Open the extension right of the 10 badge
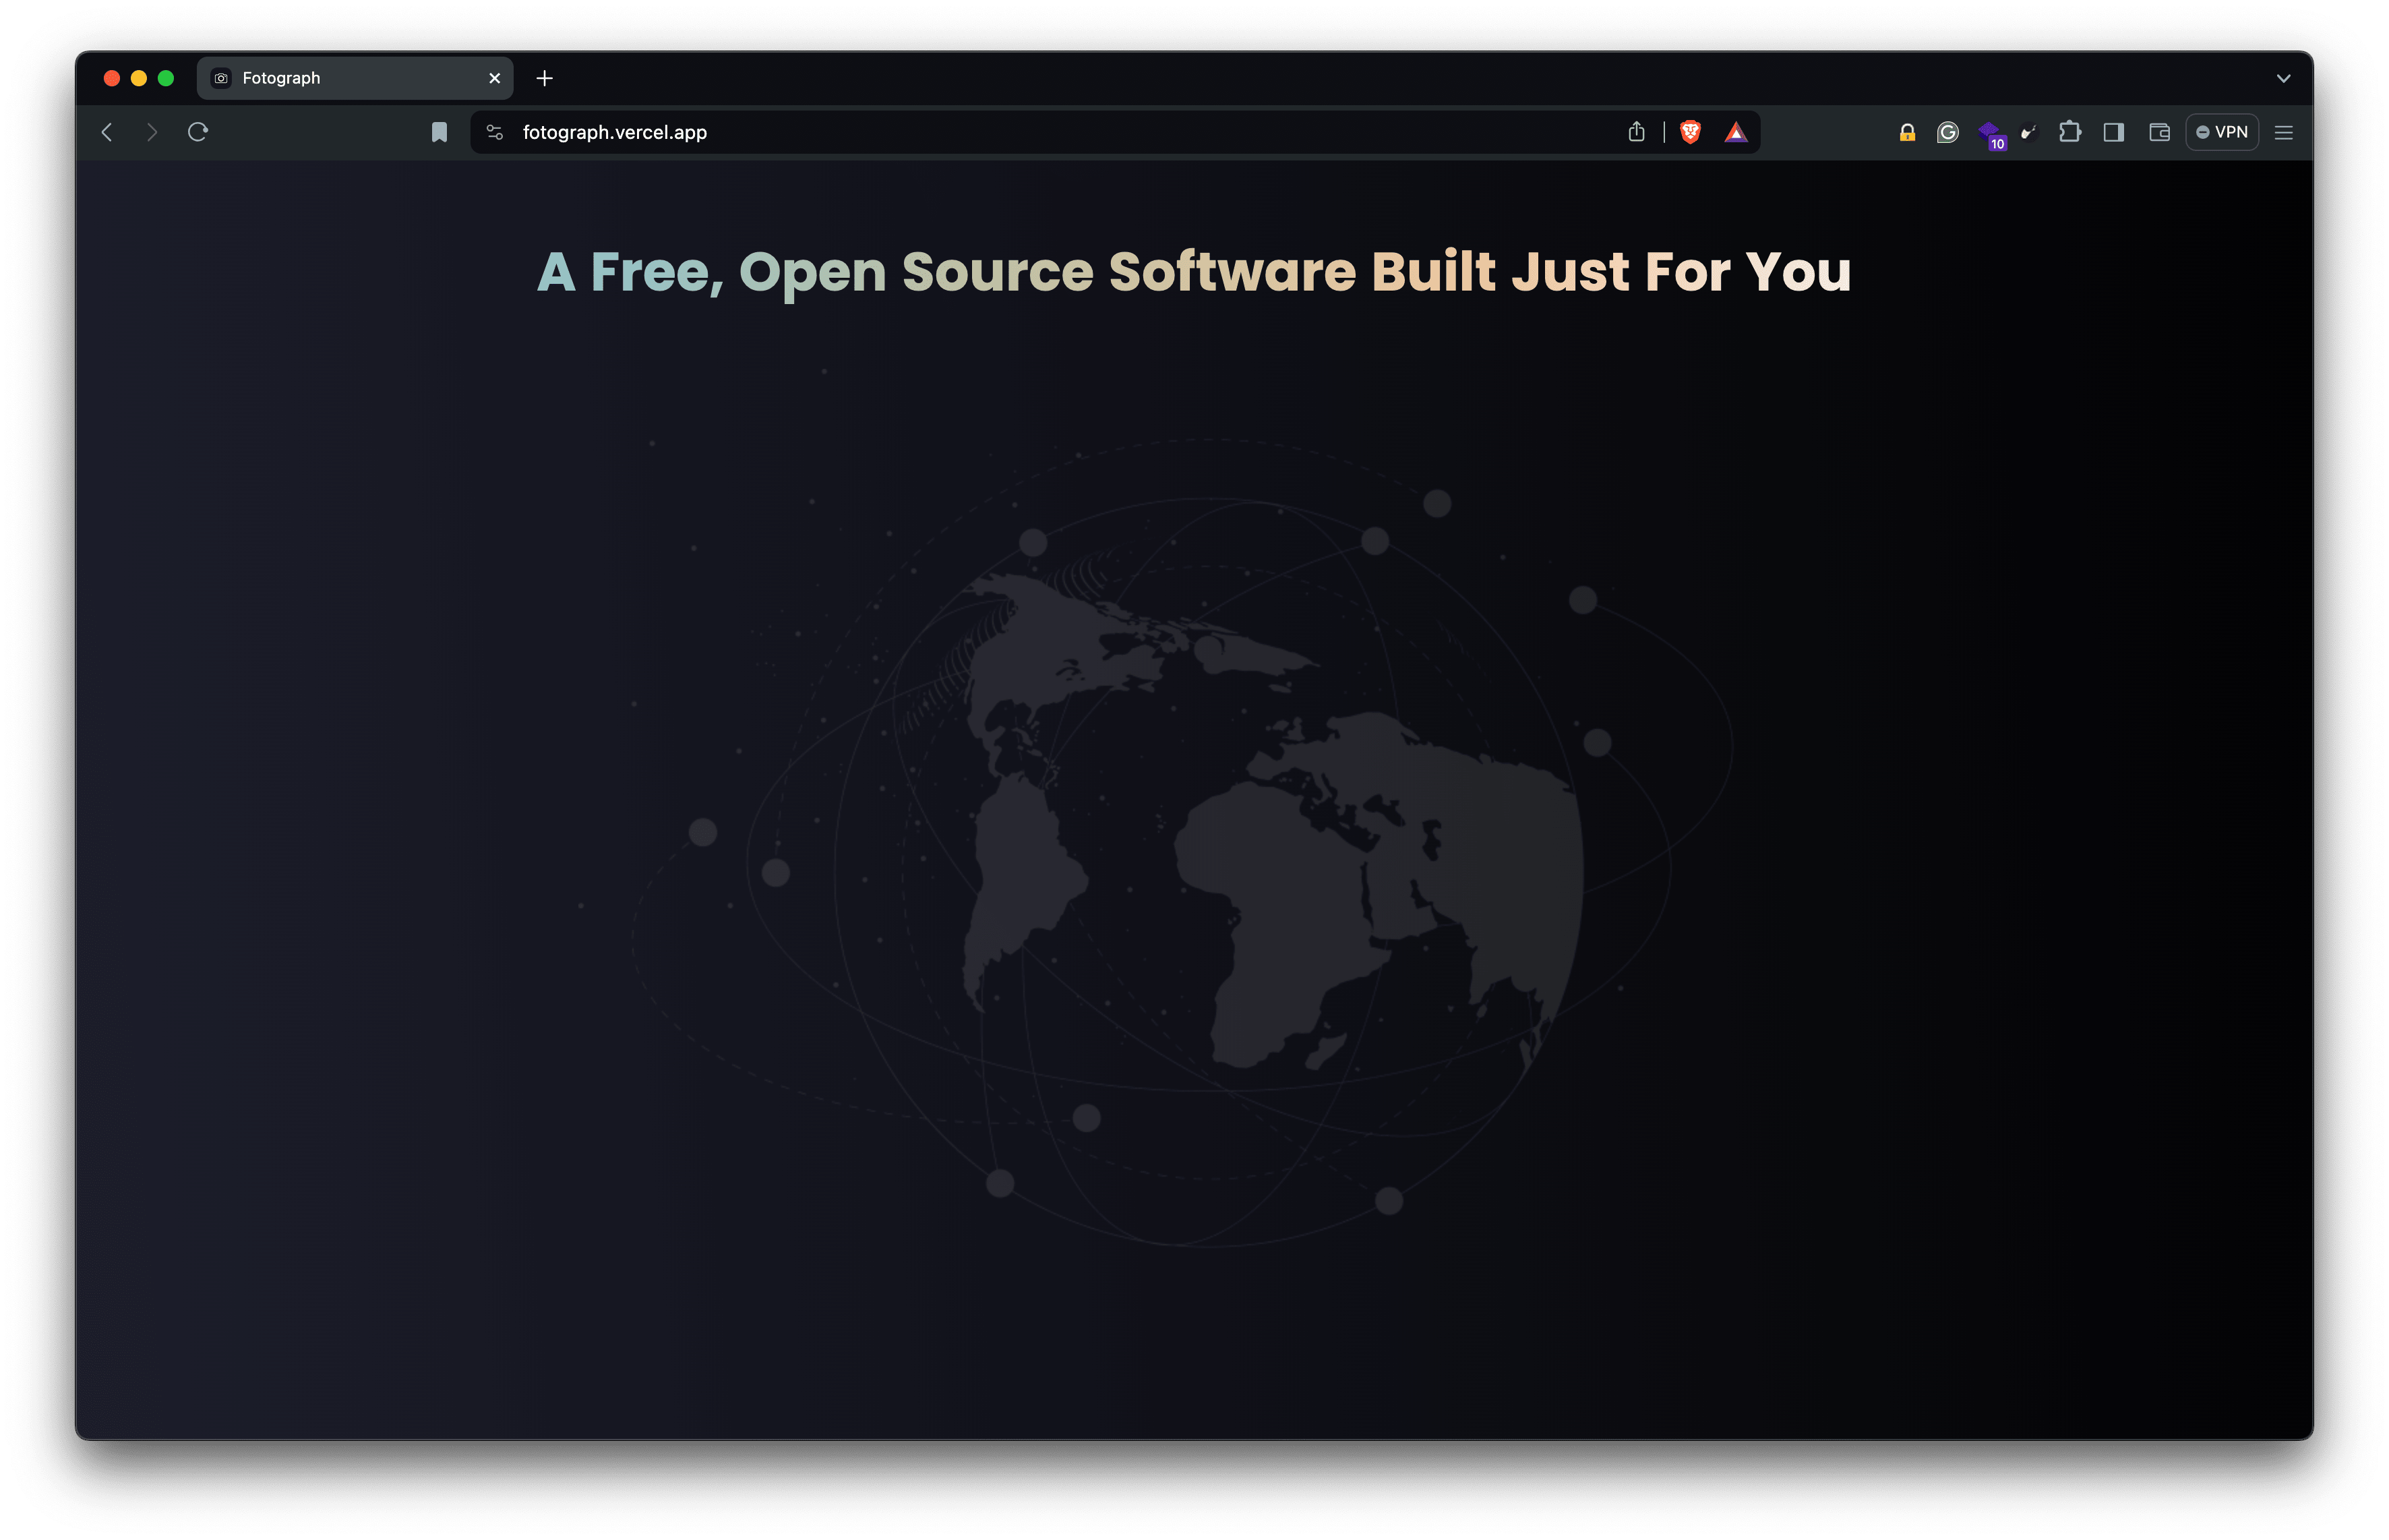The image size is (2389, 1540). [x=2028, y=132]
